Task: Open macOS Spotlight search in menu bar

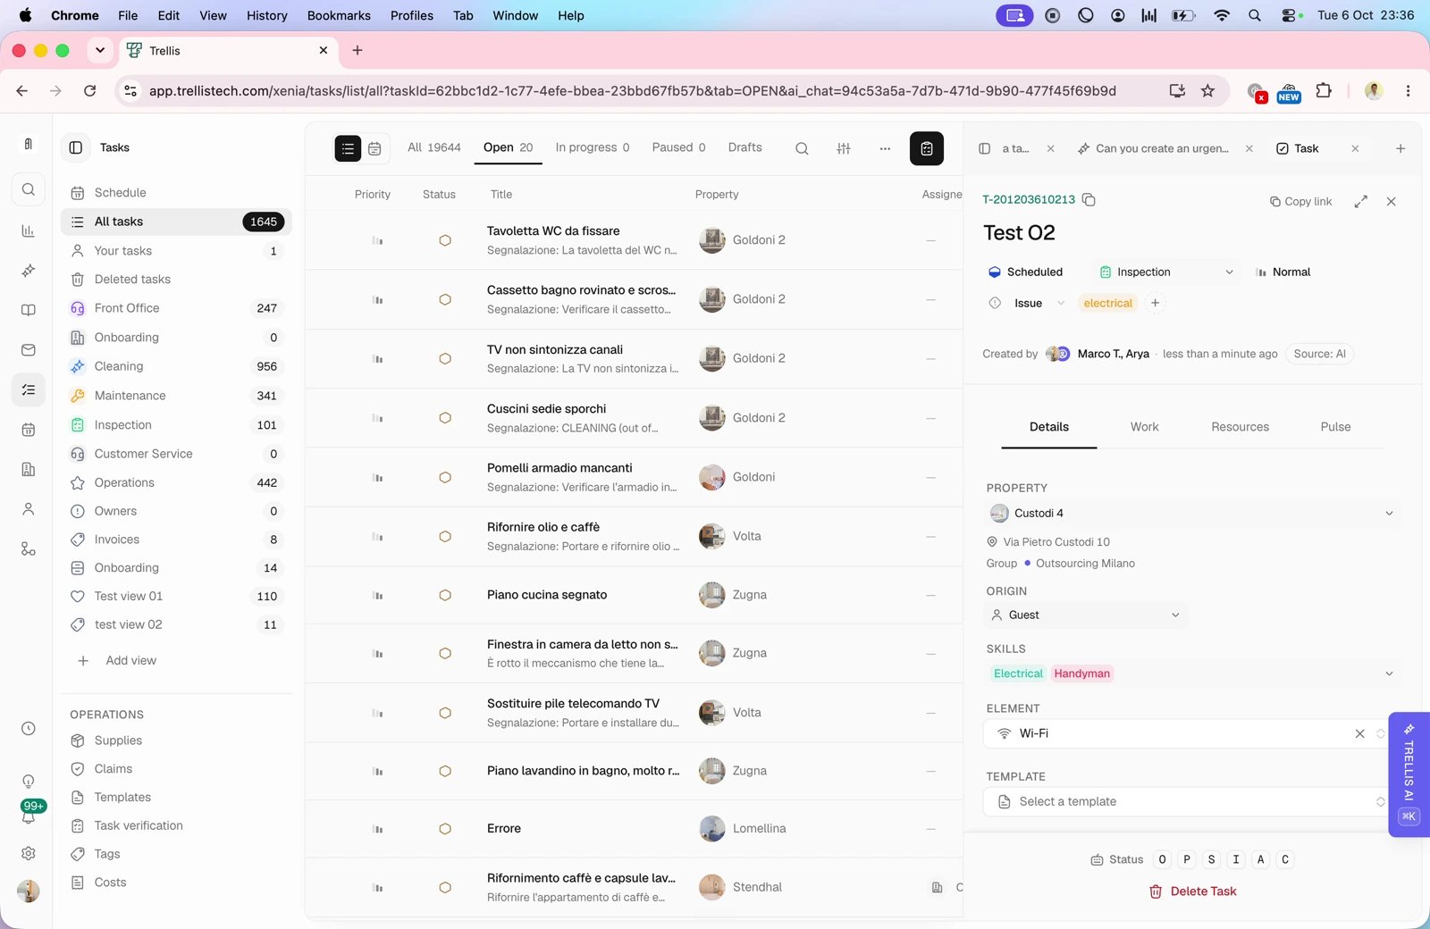Action: (1255, 15)
